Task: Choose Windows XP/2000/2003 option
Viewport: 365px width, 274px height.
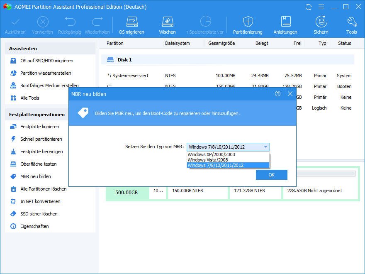Action: pyautogui.click(x=228, y=154)
